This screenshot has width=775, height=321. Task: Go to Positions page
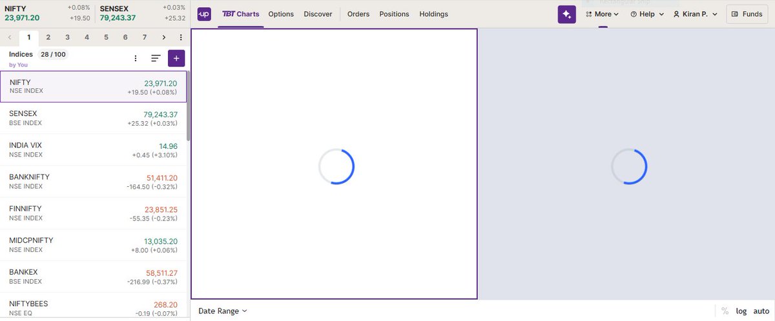(394, 14)
